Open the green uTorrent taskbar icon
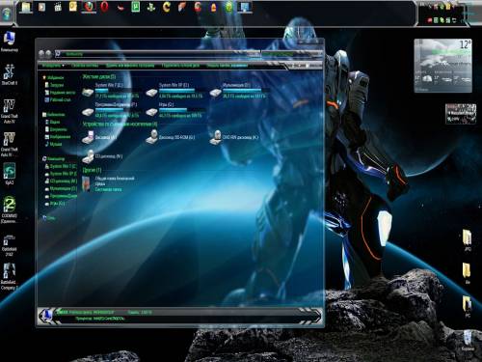This screenshot has width=482, height=362. [x=135, y=7]
